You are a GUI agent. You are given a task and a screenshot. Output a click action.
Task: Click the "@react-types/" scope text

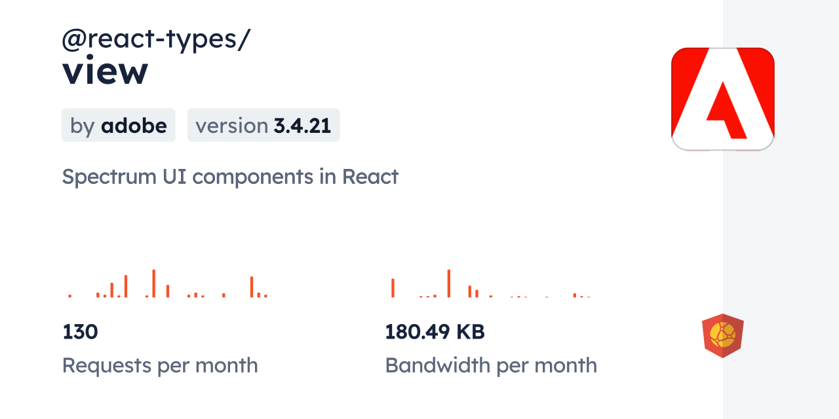[x=156, y=39]
